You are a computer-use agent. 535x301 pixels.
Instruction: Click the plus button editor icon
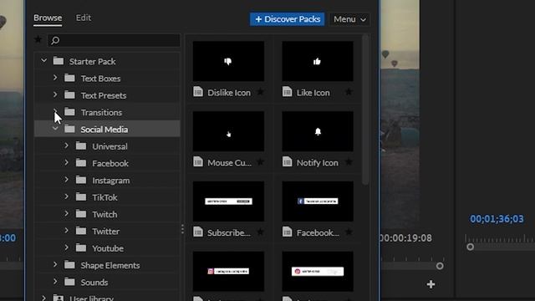431,284
